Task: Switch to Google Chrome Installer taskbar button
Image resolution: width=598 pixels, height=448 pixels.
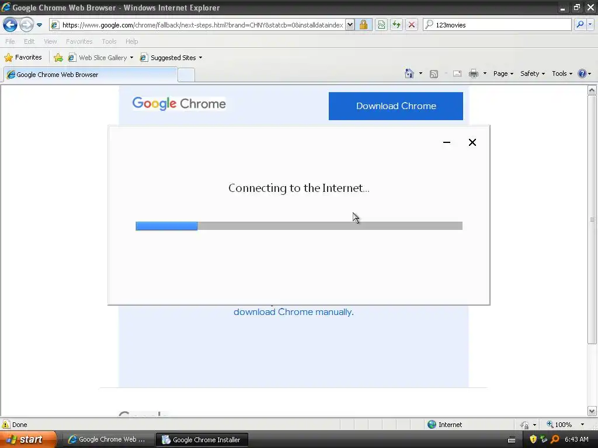Action: (x=203, y=440)
